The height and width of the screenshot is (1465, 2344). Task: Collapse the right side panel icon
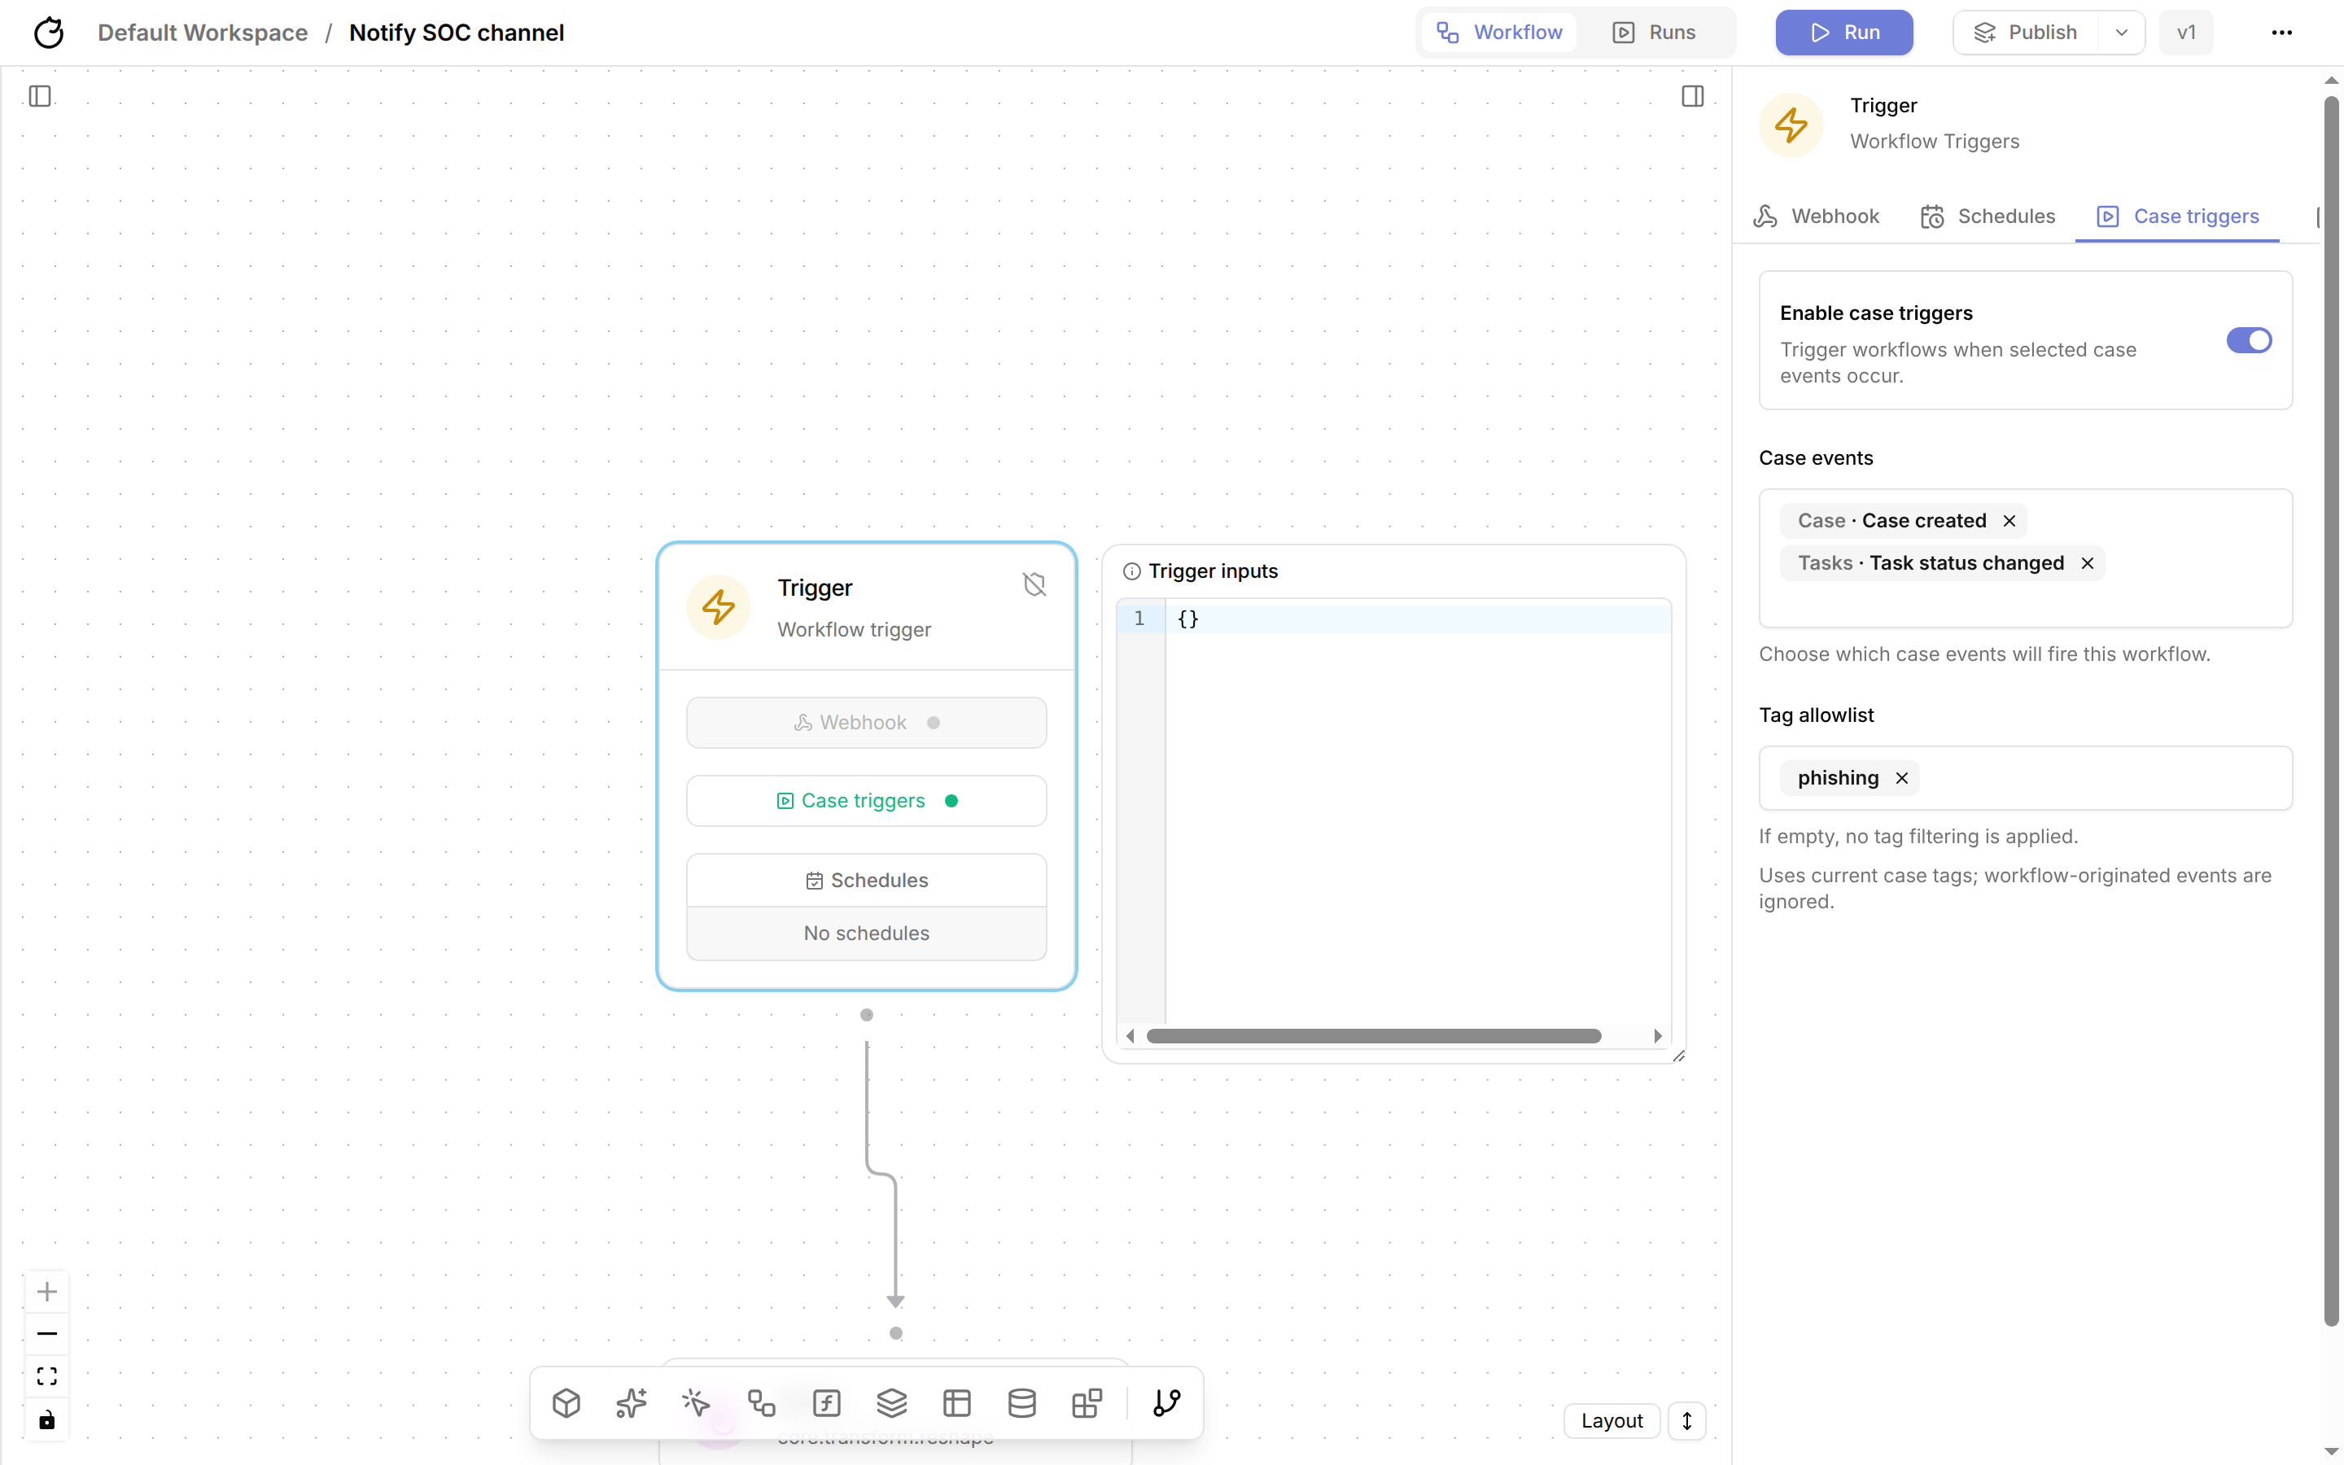point(1692,96)
